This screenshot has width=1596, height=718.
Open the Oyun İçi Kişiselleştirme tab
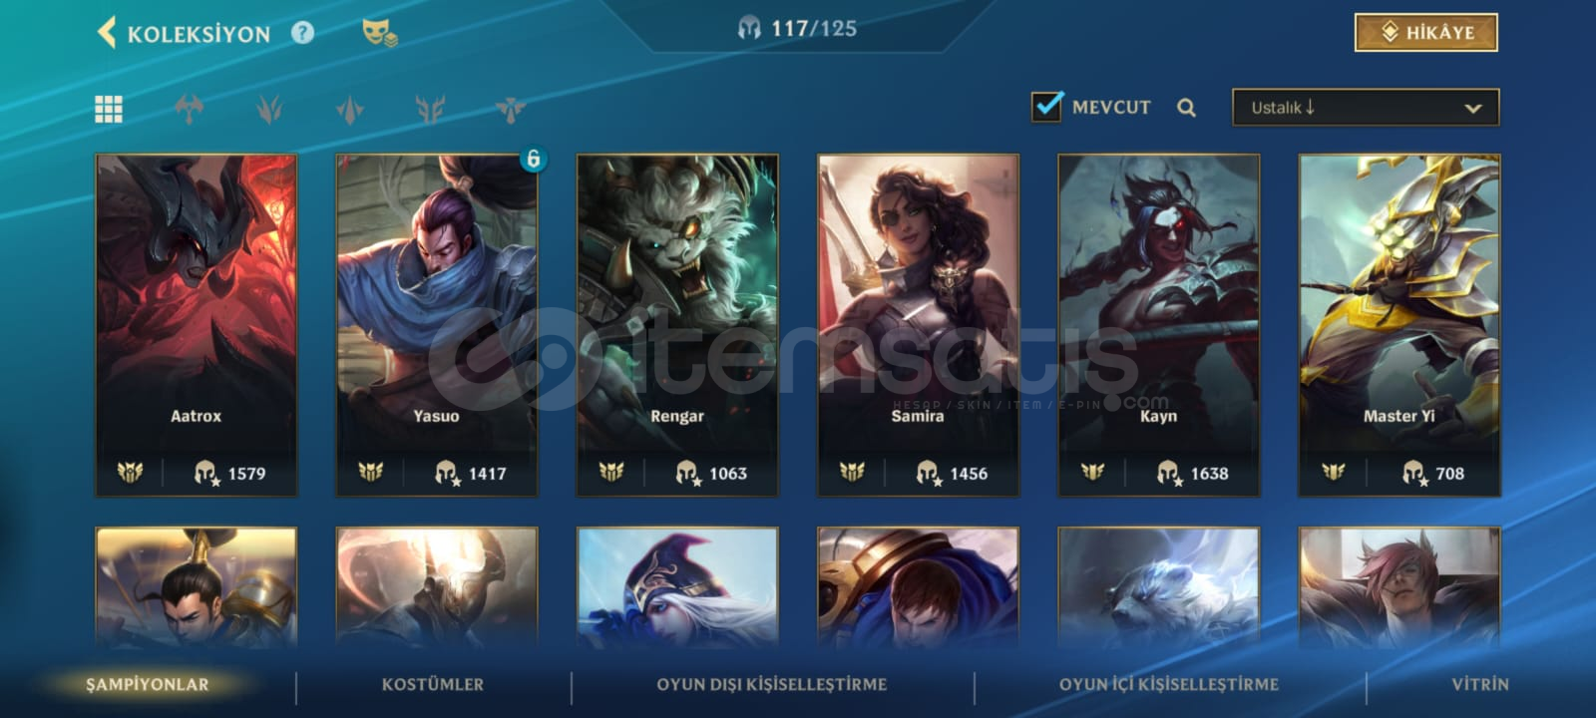(x=1169, y=684)
